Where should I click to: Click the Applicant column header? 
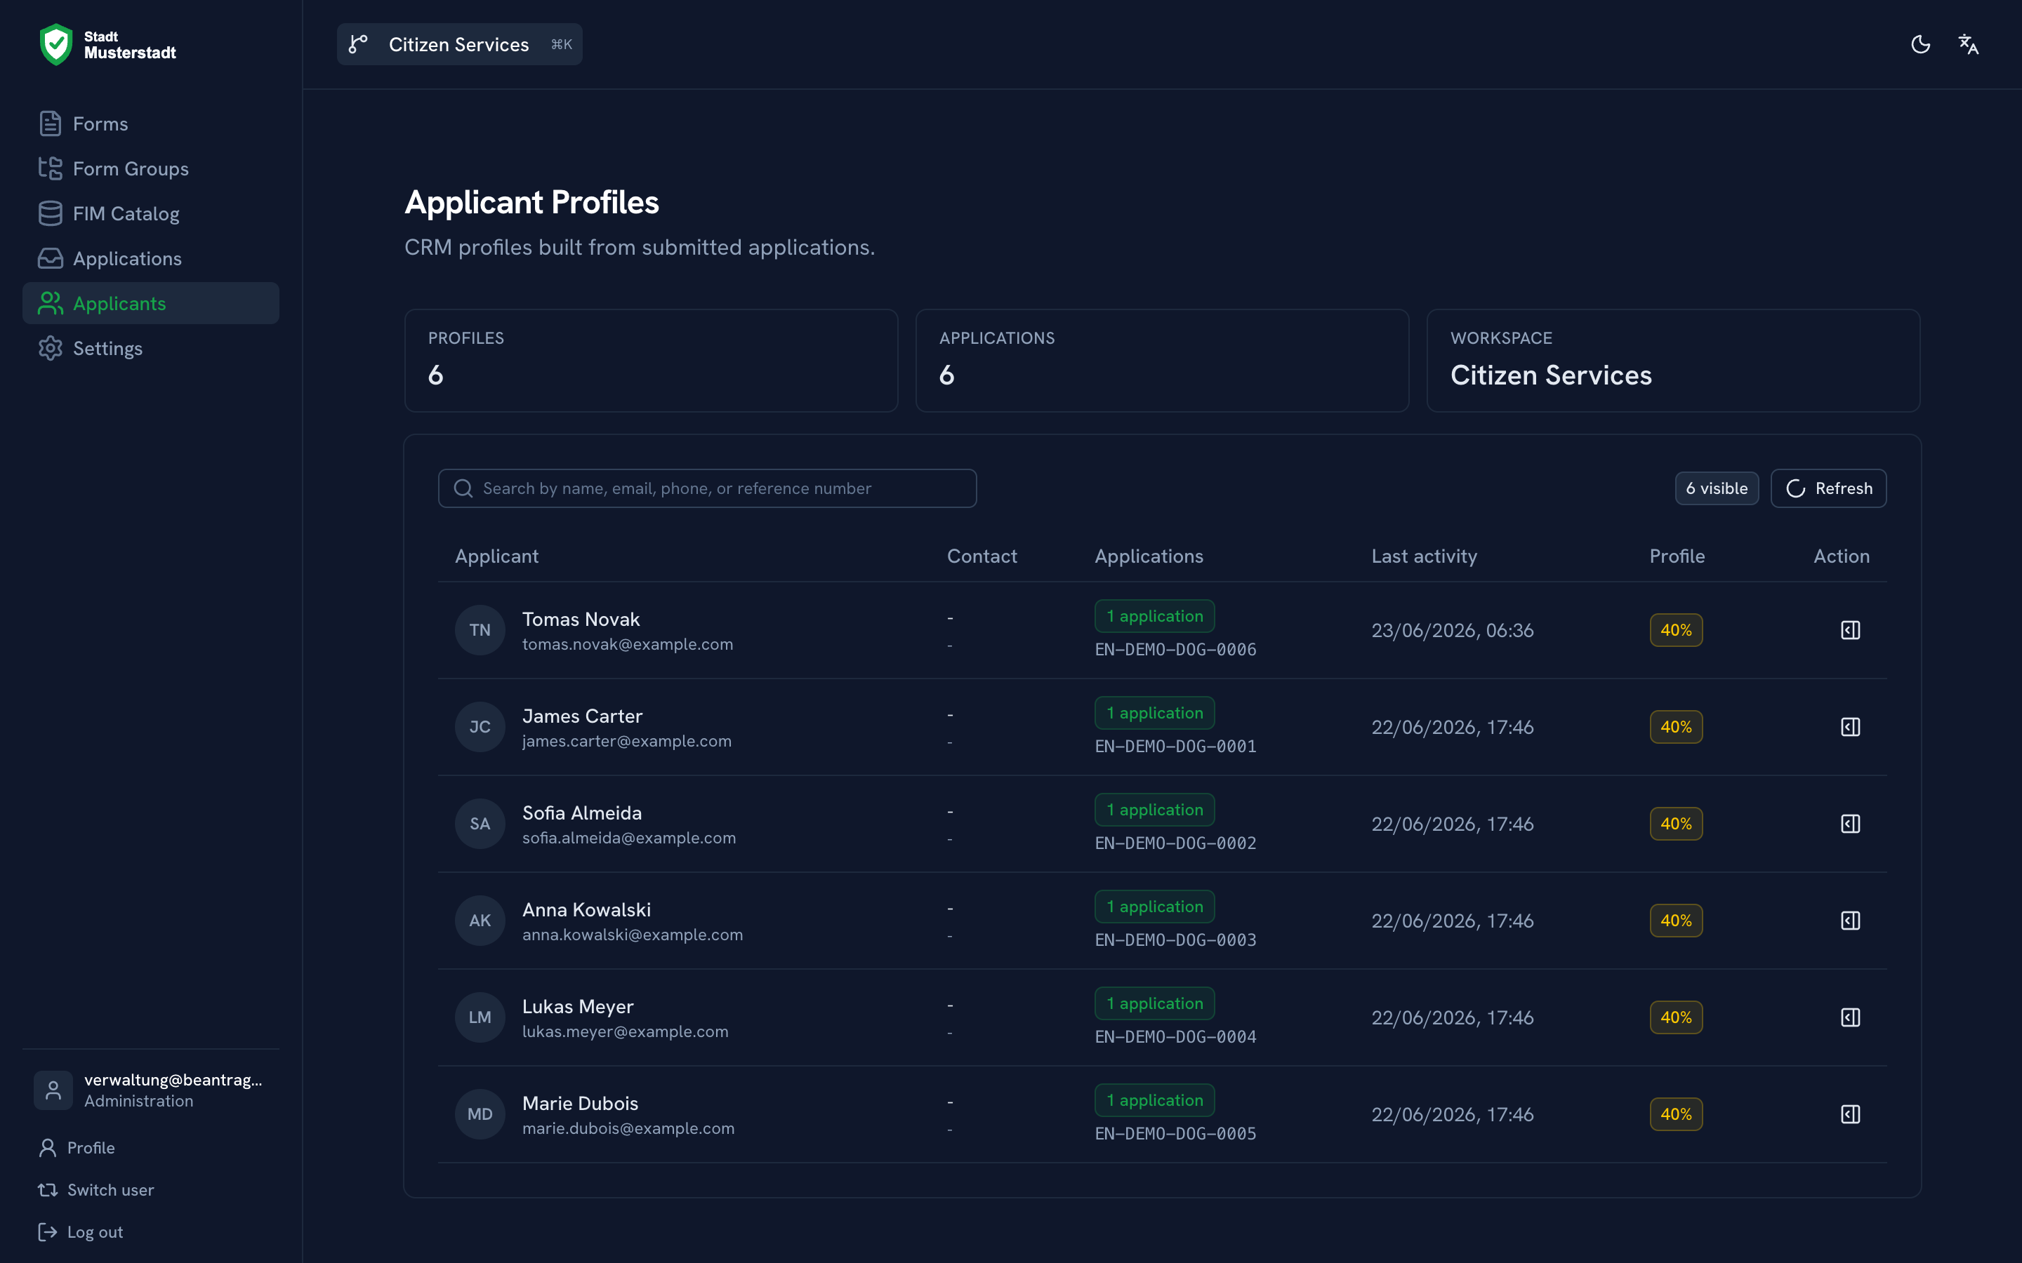coord(496,556)
